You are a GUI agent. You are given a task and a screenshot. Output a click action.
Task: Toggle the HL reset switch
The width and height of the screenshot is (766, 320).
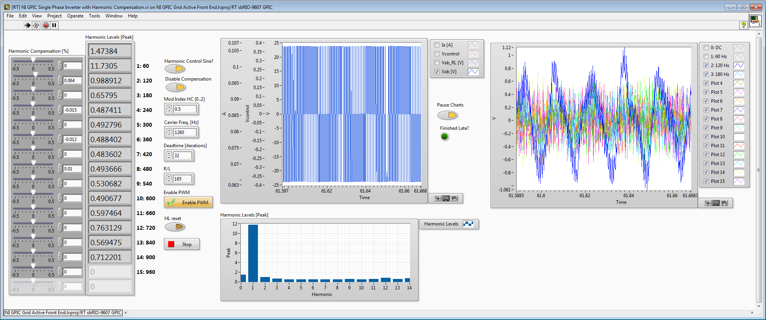(x=175, y=227)
